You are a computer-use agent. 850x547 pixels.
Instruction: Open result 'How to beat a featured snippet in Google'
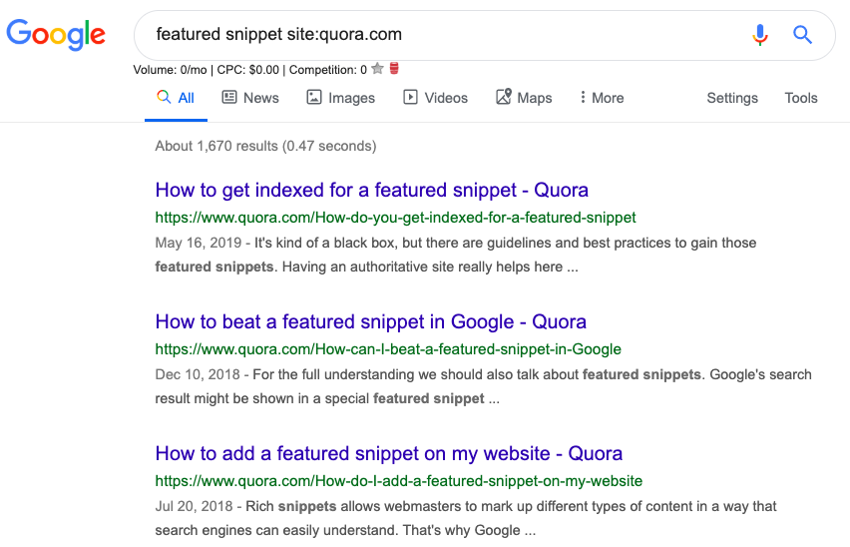pyautogui.click(x=371, y=322)
